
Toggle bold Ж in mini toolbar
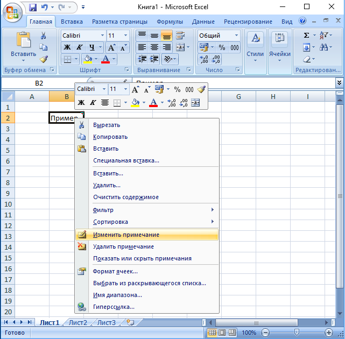click(81, 103)
